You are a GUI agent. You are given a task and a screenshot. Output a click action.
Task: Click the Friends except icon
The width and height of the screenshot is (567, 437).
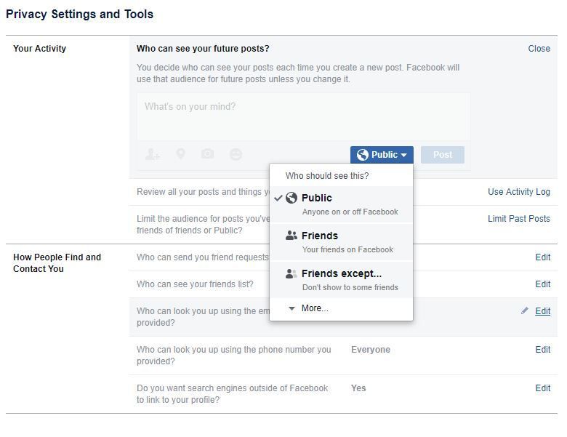point(291,273)
